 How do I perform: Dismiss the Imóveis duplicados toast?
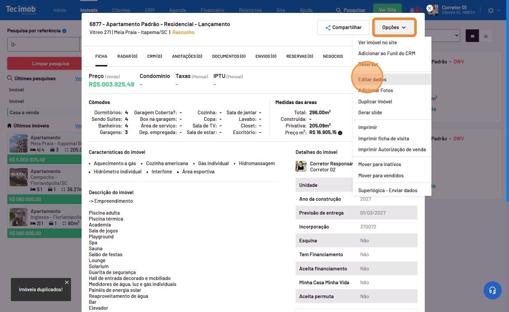pos(67,282)
